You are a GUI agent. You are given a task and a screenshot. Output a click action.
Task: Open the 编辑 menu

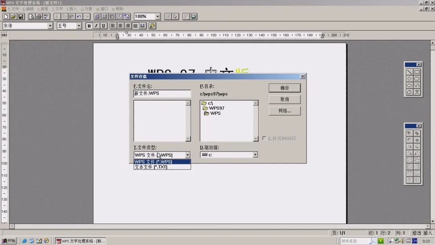click(x=28, y=9)
